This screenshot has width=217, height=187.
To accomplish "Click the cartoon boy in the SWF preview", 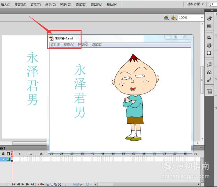I will 135,97.
